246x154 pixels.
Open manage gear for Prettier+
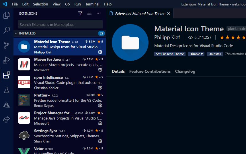pyautogui.click(x=100, y=105)
